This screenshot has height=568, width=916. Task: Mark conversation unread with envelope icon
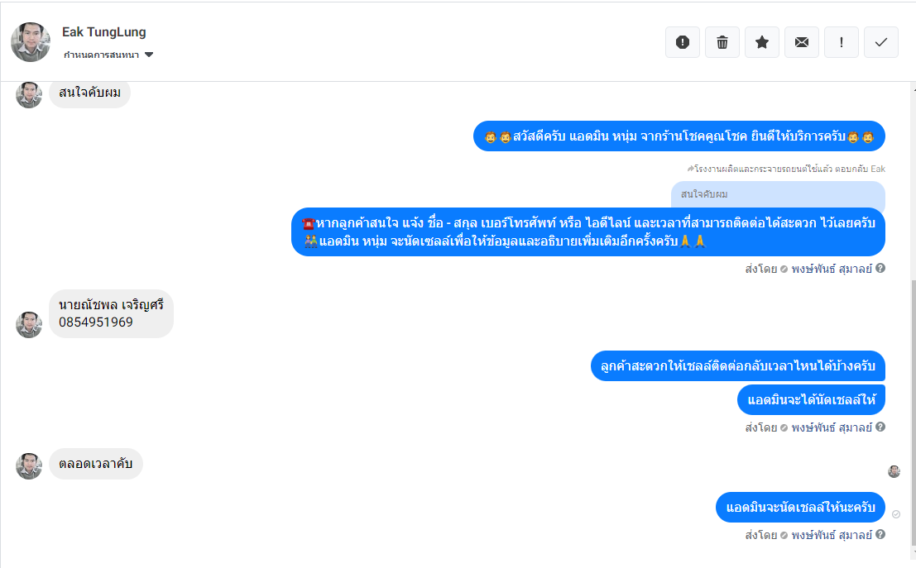click(x=802, y=42)
